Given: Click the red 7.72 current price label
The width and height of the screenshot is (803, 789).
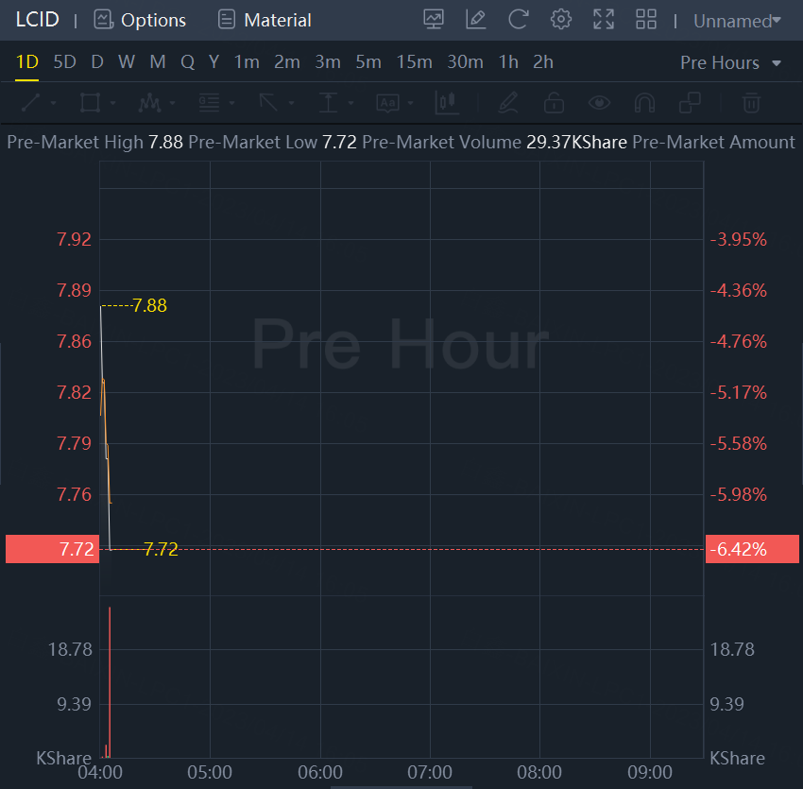Looking at the screenshot, I should (x=50, y=549).
